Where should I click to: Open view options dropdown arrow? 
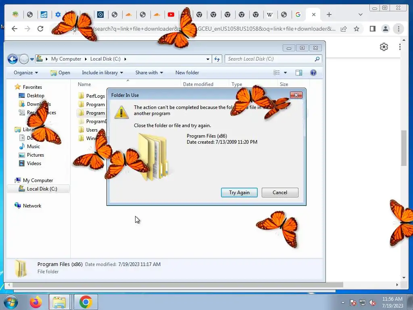(285, 73)
